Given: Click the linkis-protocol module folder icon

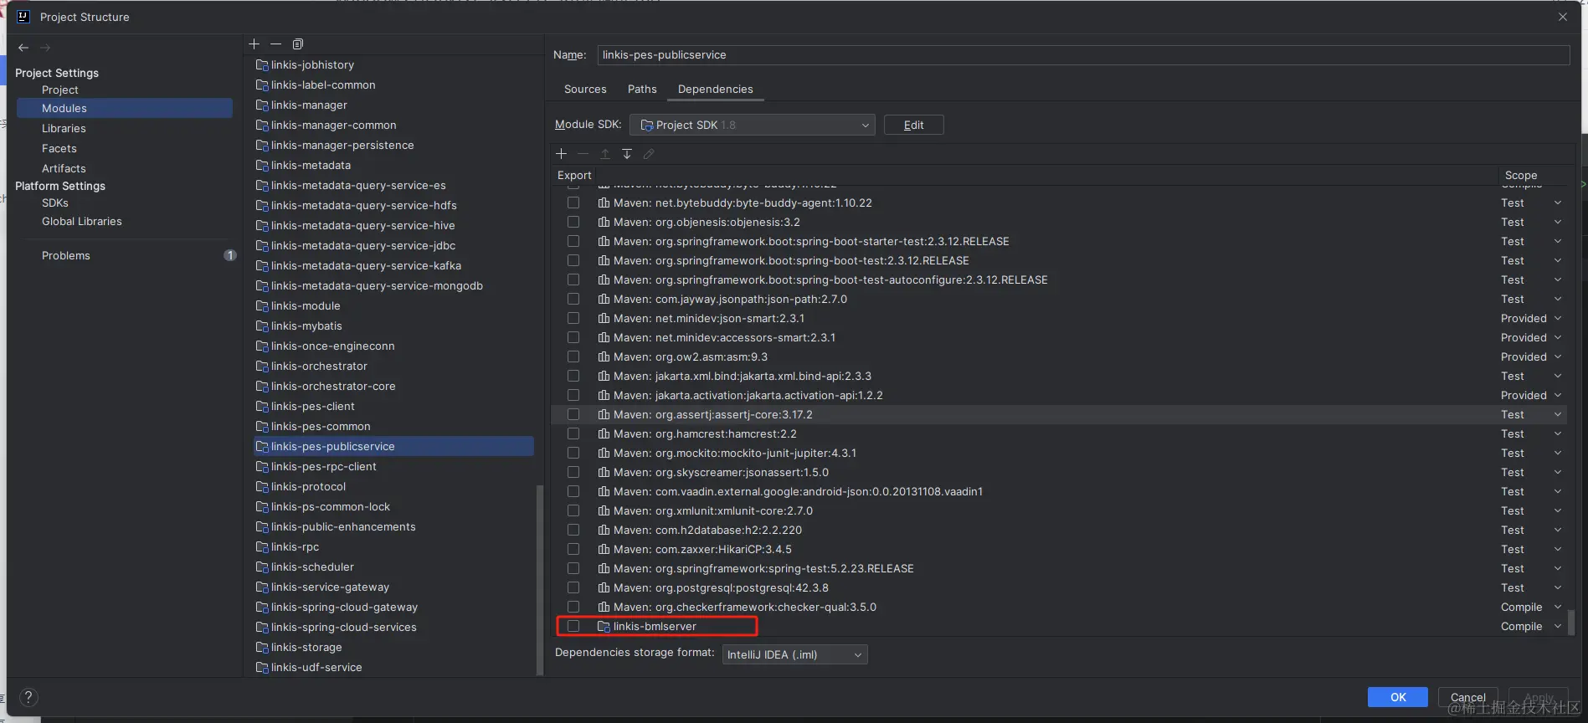Looking at the screenshot, I should tap(262, 487).
